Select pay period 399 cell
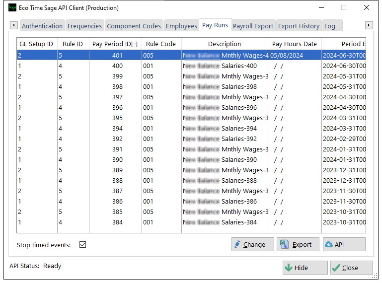 pyautogui.click(x=115, y=76)
